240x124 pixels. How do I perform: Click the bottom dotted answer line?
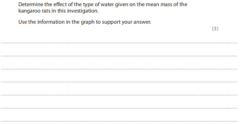pos(120,121)
